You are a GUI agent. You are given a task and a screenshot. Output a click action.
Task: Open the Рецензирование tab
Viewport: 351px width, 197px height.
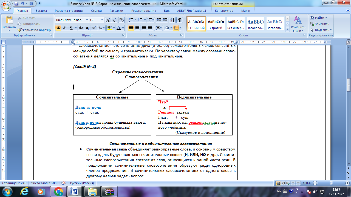pyautogui.click(x=143, y=11)
